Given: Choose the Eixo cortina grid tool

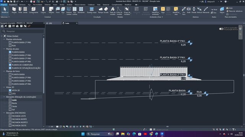Looking at the screenshot, I should pyautogui.click(x=75, y=11).
